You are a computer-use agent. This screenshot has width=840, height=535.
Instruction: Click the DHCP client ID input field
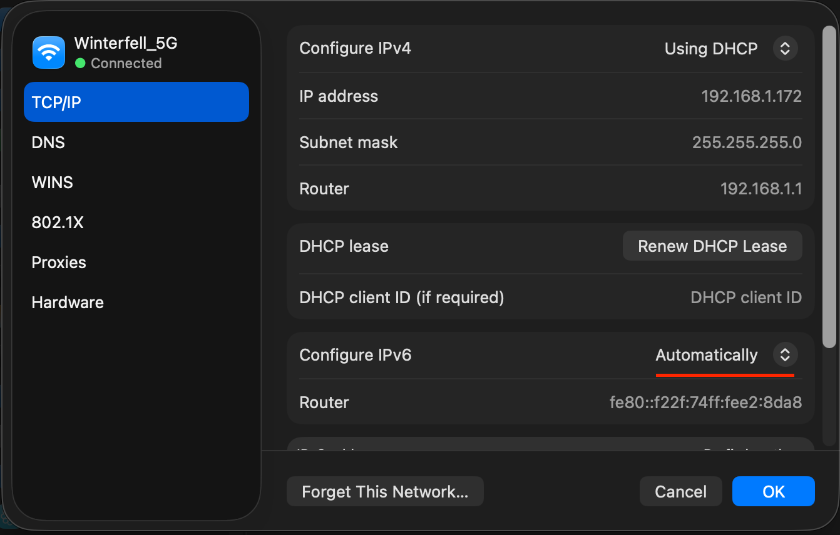click(x=746, y=297)
